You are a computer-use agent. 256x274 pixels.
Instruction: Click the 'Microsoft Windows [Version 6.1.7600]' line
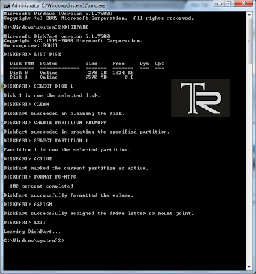coord(58,14)
